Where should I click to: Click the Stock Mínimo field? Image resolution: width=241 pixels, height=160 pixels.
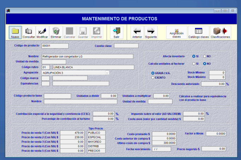pyautogui.click(x=217, y=73)
